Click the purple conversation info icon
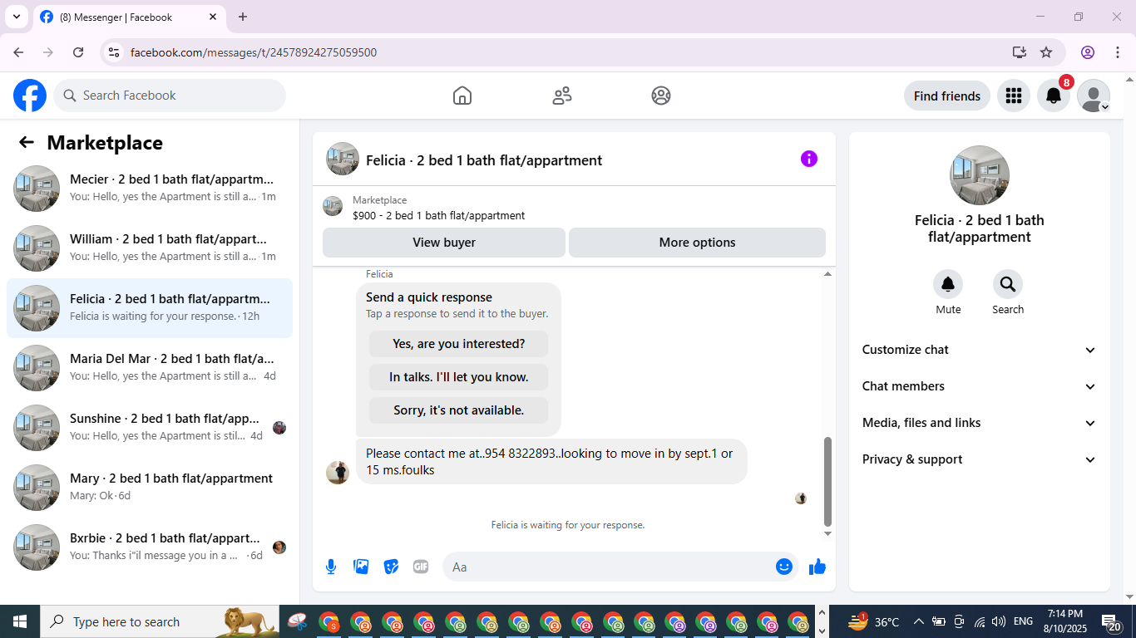Image resolution: width=1136 pixels, height=638 pixels. [x=809, y=159]
